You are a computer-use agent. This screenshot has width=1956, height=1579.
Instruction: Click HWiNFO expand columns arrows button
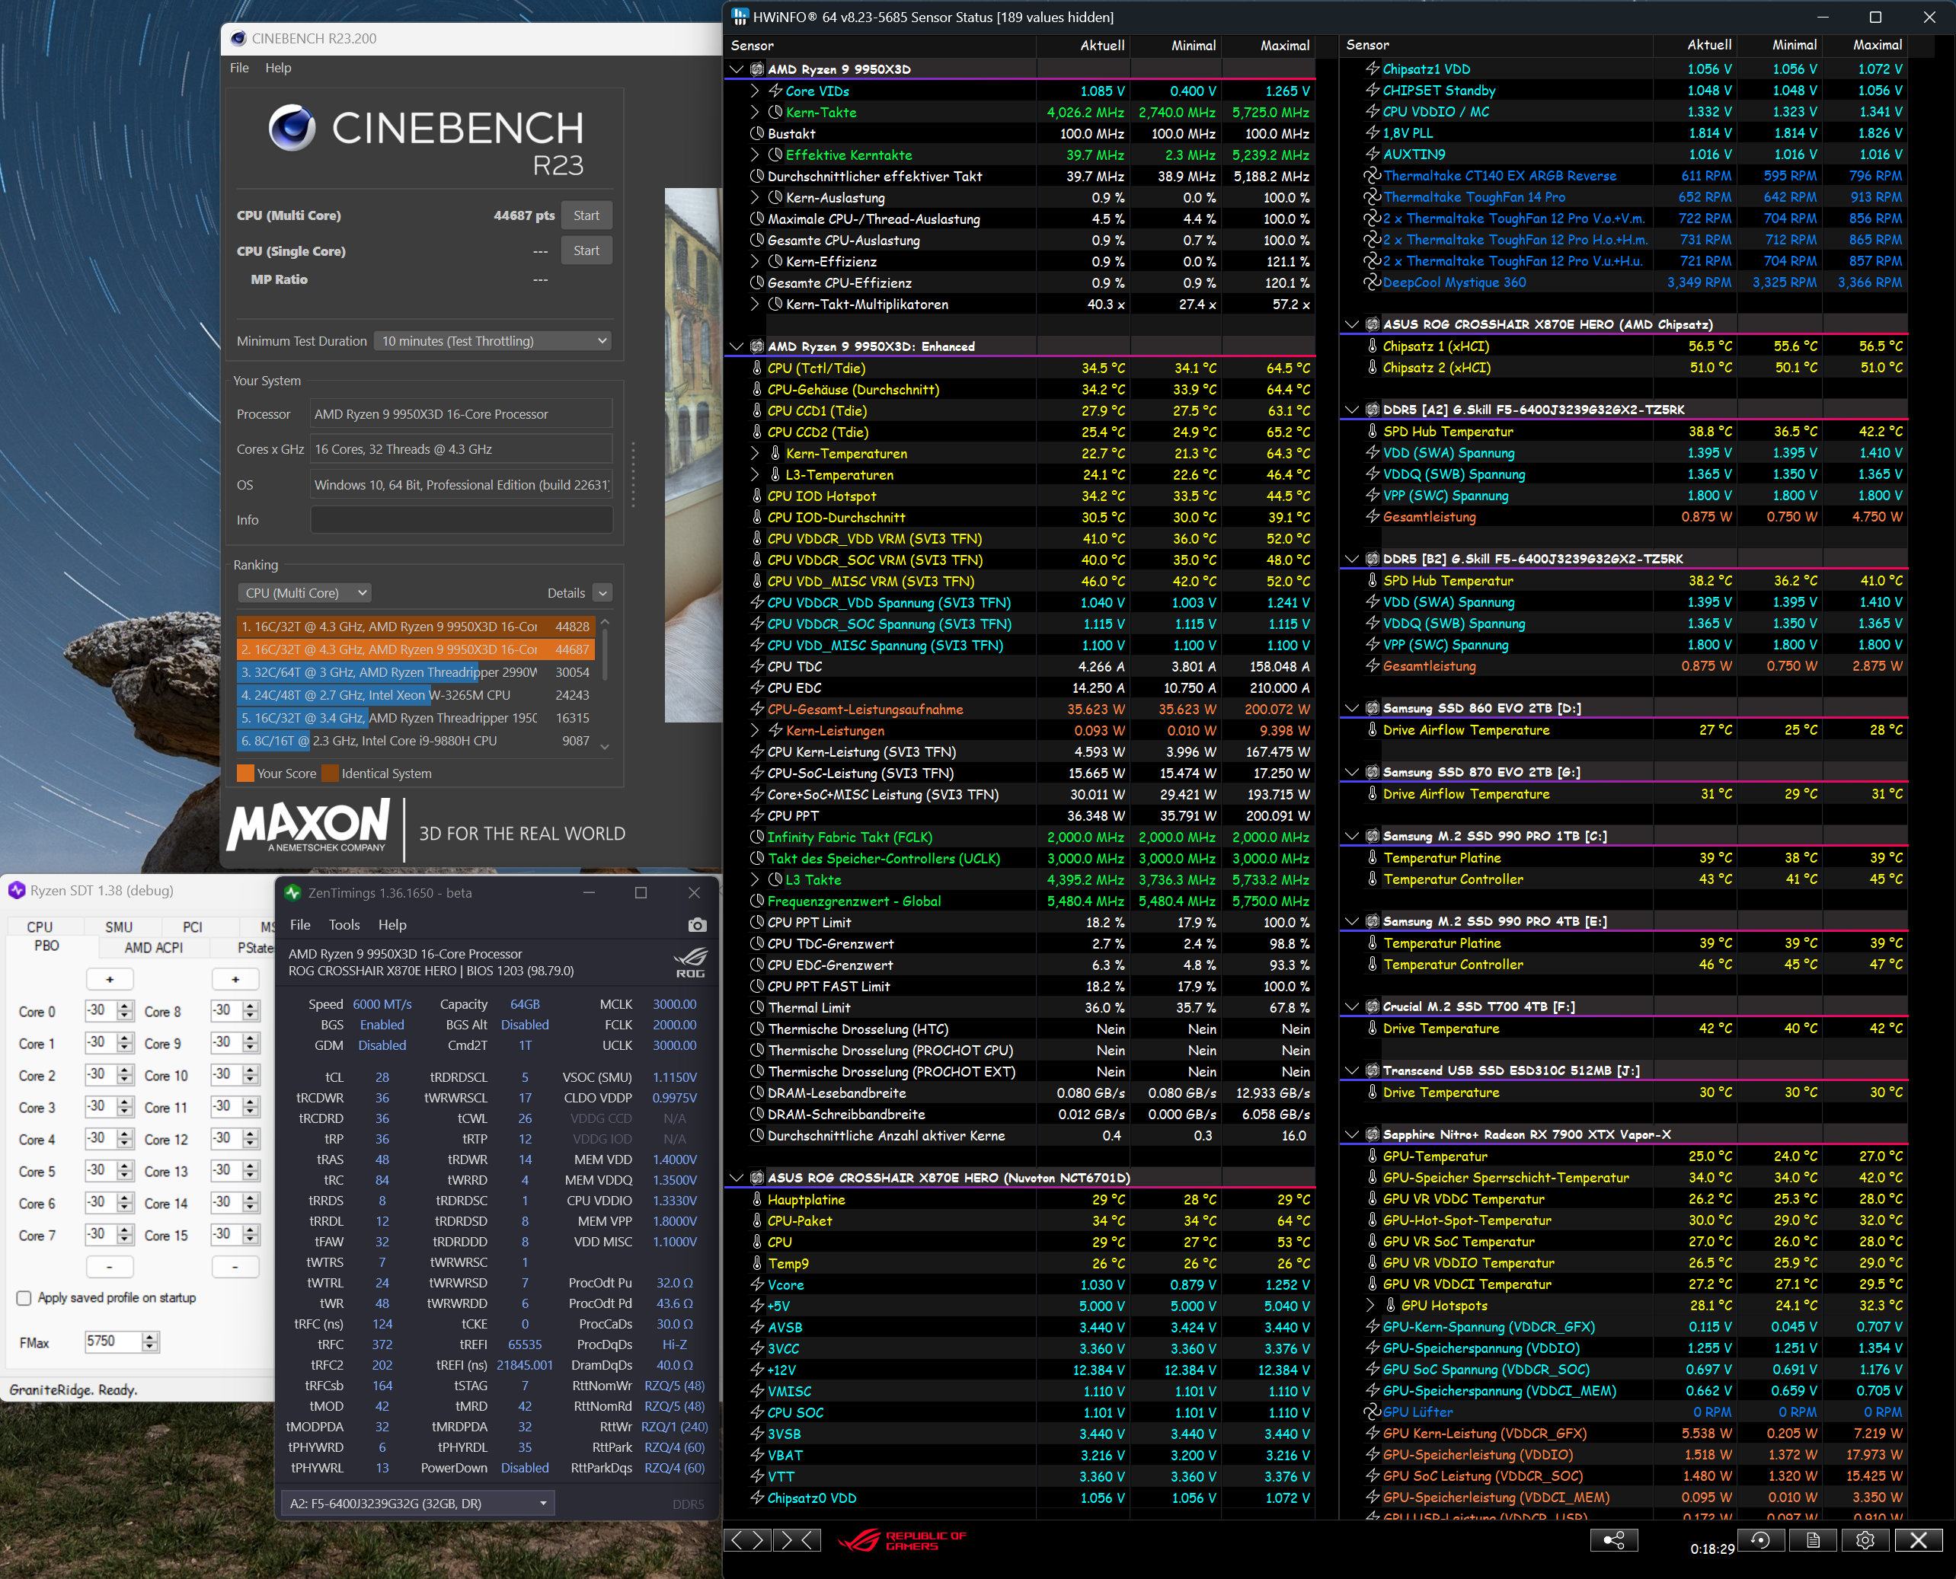[x=749, y=1540]
